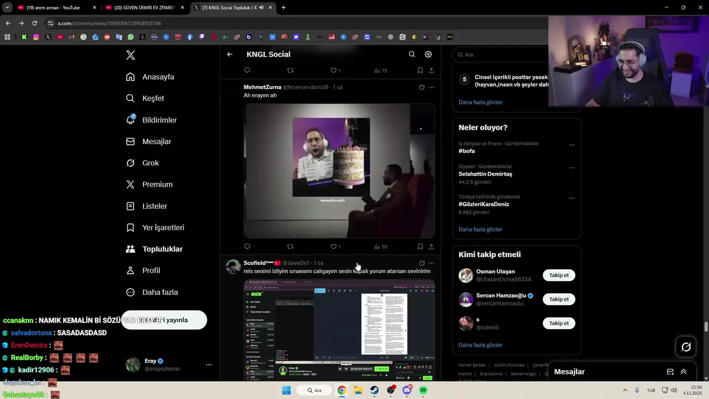Search within KNGL Social community

pos(412,54)
